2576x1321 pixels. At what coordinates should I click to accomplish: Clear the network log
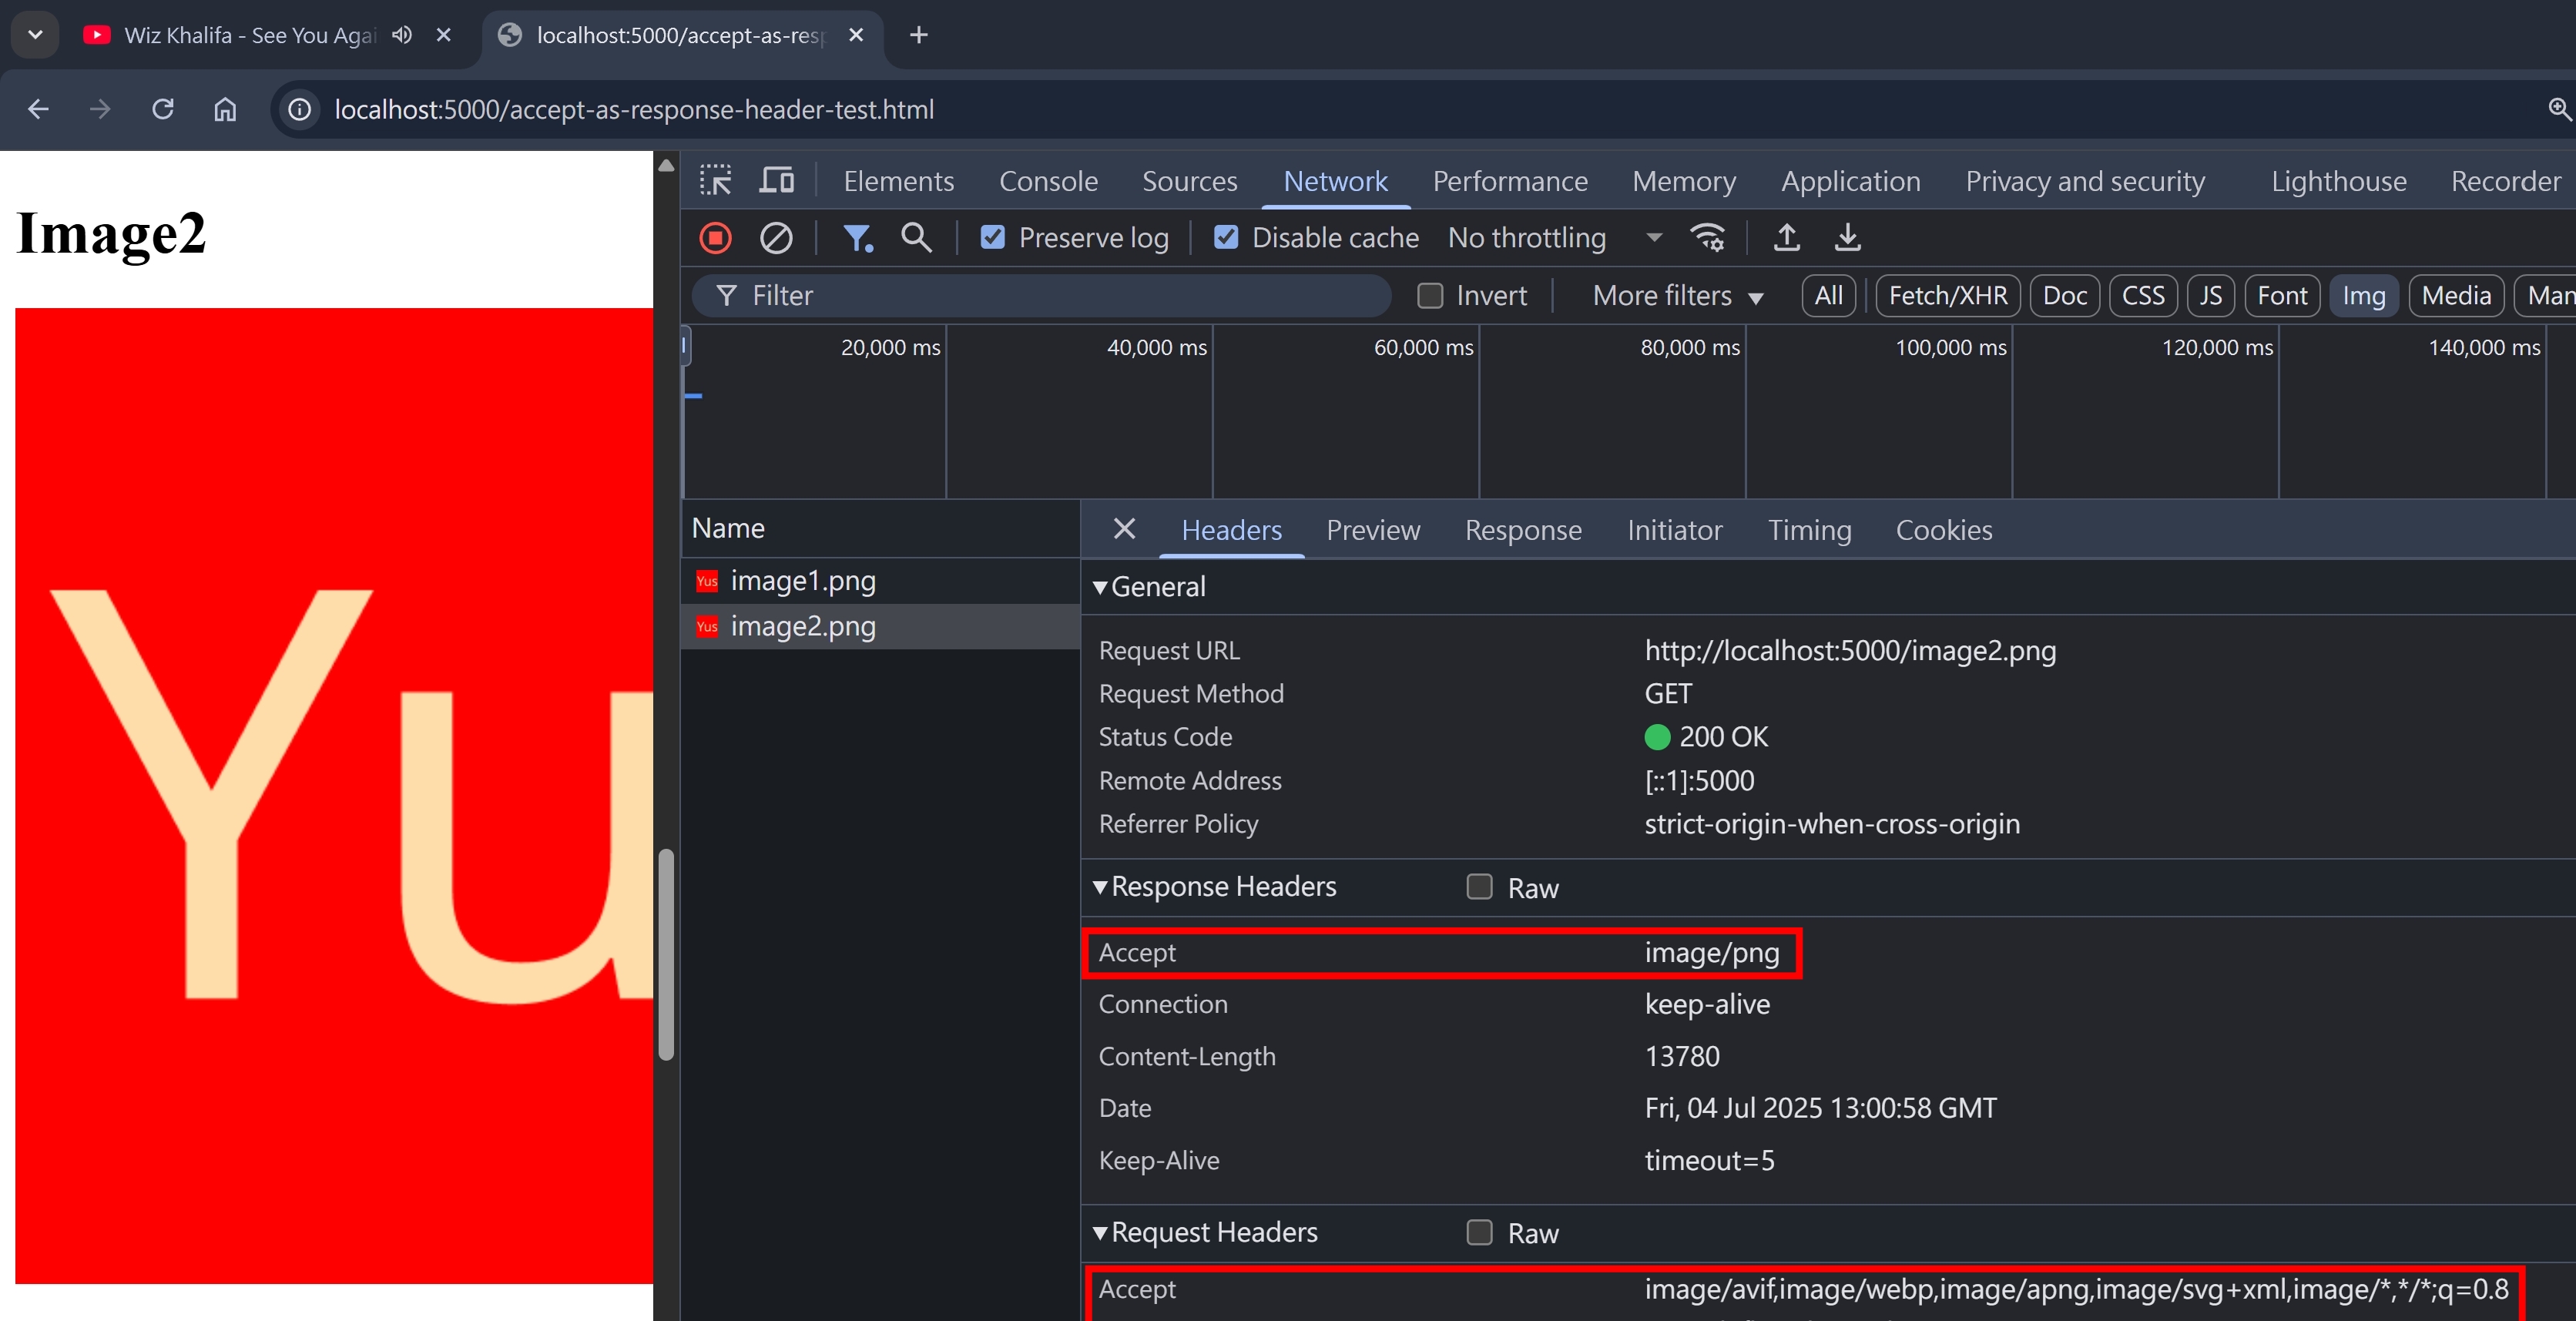coord(776,238)
